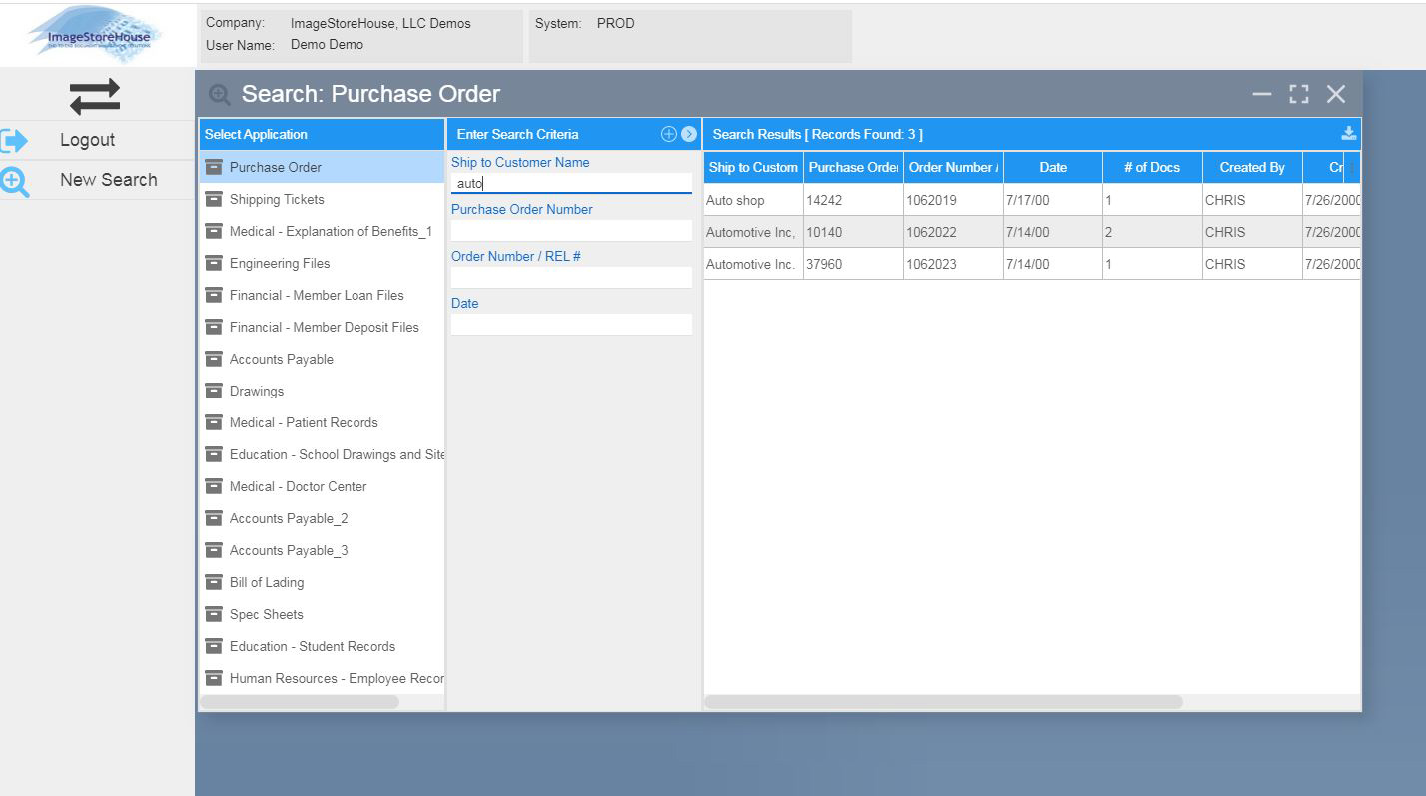Open the Auto shop result row
Image resolution: width=1426 pixels, height=796 pixels.
[1032, 200]
